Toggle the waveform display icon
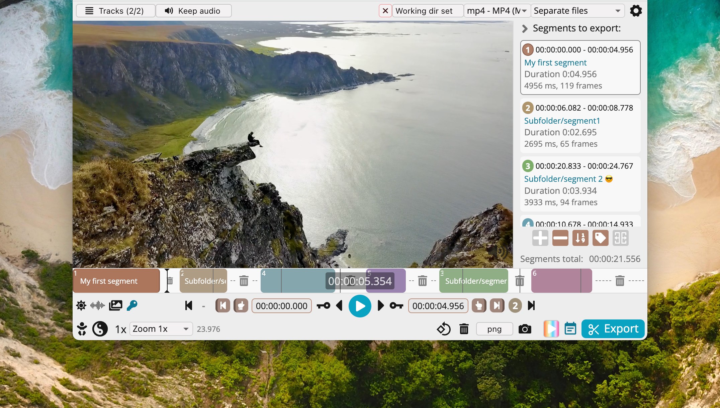The image size is (720, 408). [x=97, y=305]
